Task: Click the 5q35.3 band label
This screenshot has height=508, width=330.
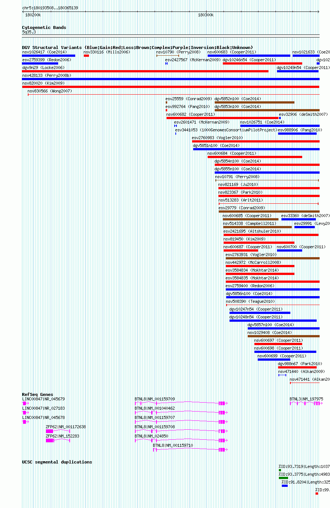Action: [29, 32]
